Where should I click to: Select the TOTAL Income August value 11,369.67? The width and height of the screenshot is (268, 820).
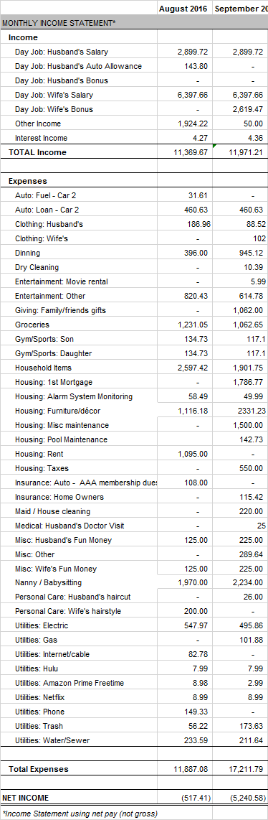click(x=185, y=152)
